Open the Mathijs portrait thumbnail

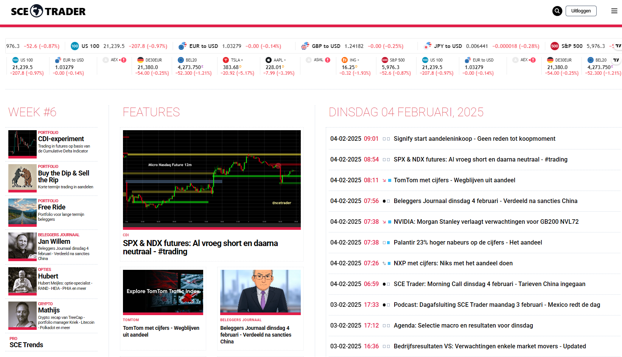pyautogui.click(x=23, y=315)
